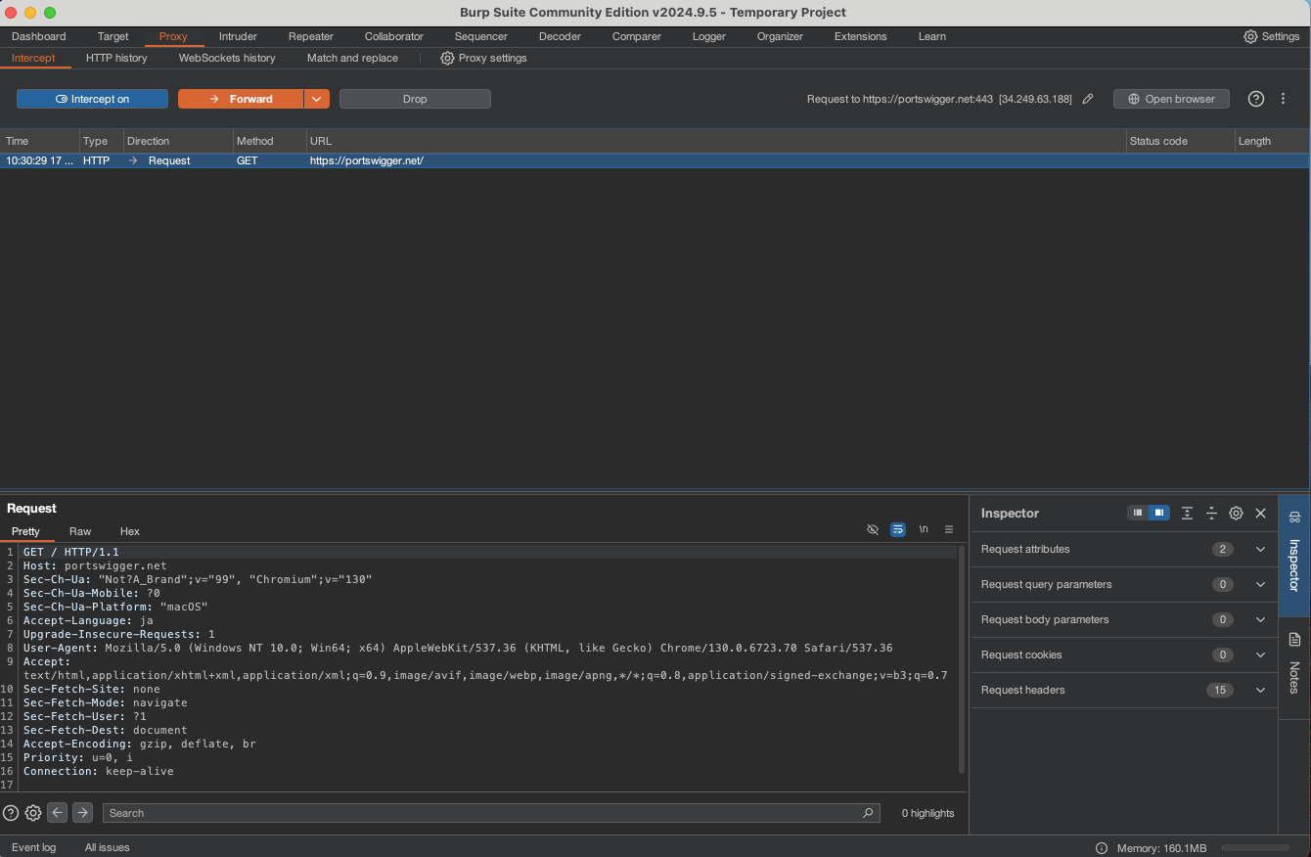This screenshot has height=857, width=1311.
Task: Open help via the question mark icon near Open browser
Action: [1256, 99]
